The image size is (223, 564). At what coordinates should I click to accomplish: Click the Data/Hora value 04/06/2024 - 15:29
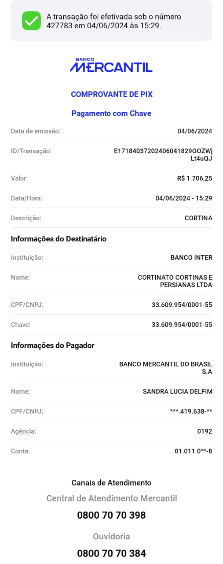[x=184, y=198]
